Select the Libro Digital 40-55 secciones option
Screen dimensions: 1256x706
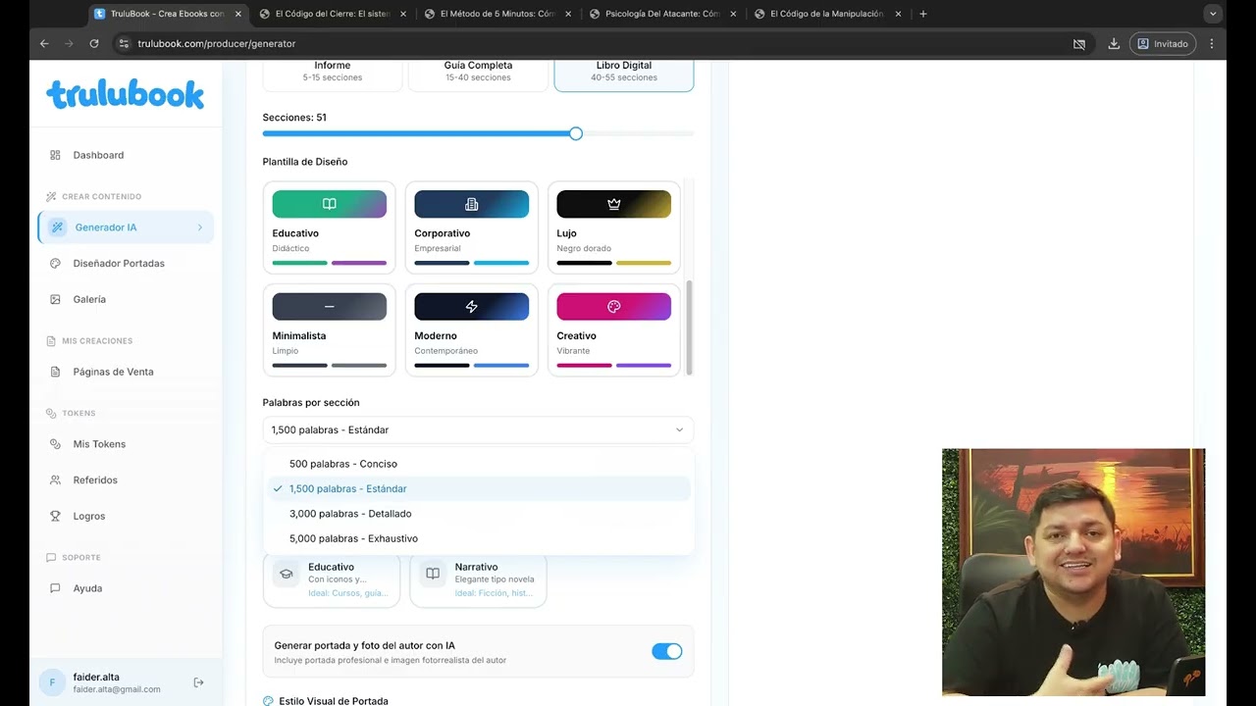tap(624, 74)
